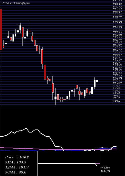Click the <<Live MACD label
The height and width of the screenshot is (176, 125).
[105, 169]
